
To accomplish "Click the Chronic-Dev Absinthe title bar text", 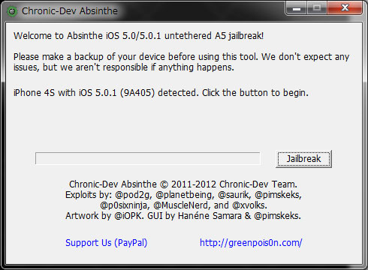I will click(70, 11).
